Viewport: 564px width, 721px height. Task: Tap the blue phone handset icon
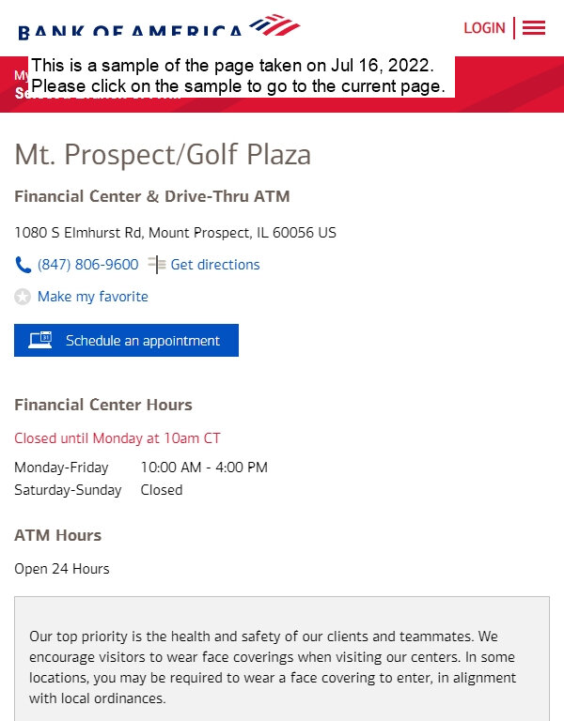[23, 265]
